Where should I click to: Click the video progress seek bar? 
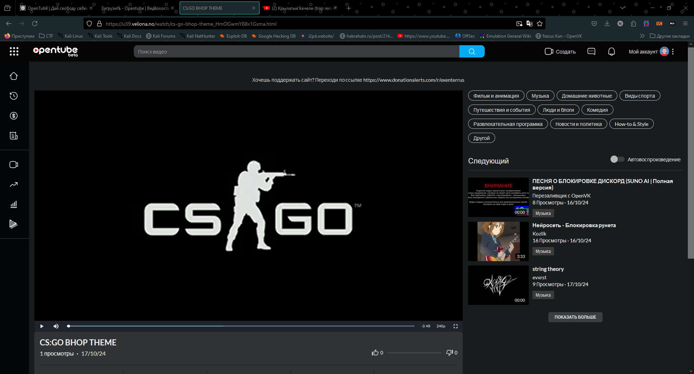tap(241, 326)
